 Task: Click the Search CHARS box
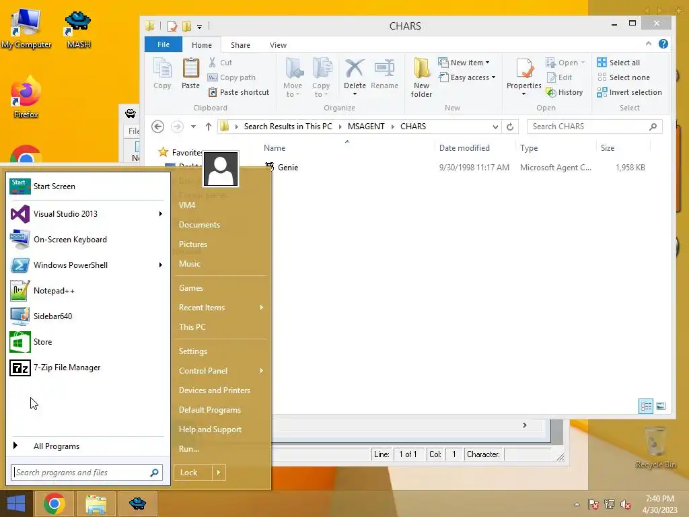(x=594, y=127)
